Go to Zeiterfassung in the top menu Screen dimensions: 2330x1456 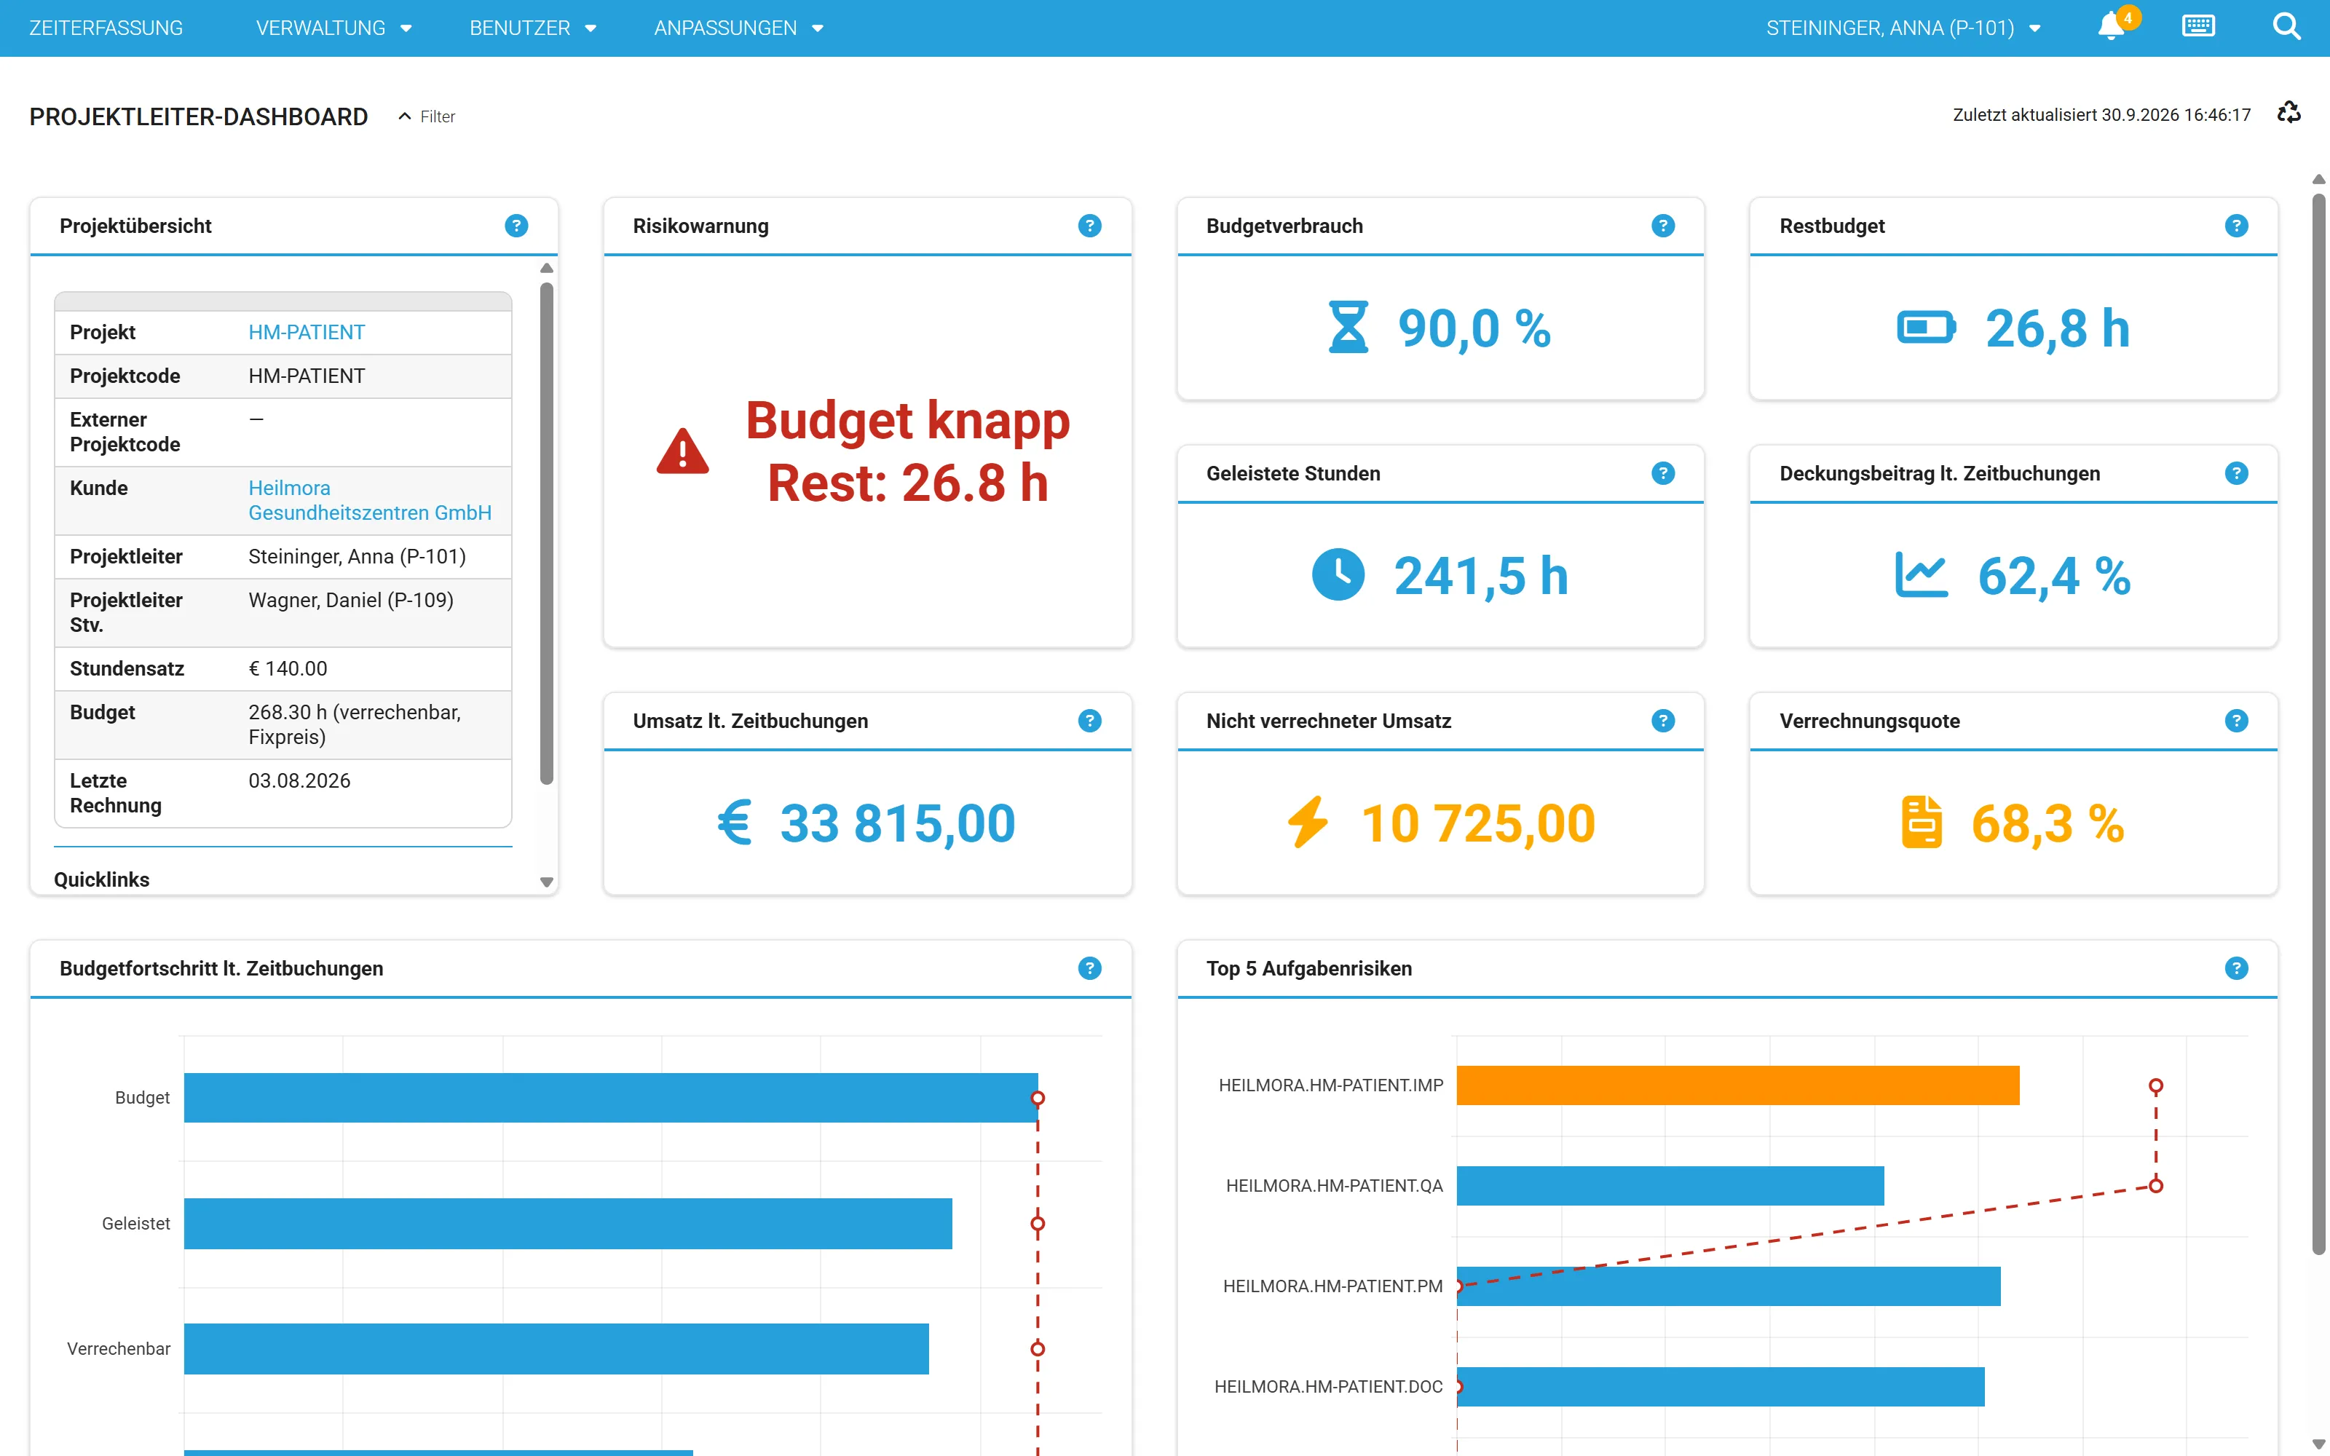pos(106,28)
